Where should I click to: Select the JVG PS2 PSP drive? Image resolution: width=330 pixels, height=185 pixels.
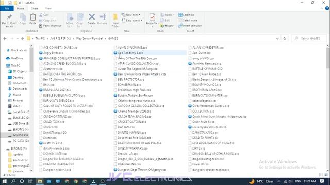pos(15,135)
